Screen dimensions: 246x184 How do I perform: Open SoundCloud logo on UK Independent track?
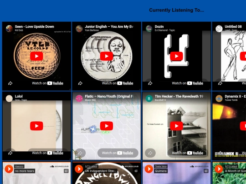[x=129, y=166]
